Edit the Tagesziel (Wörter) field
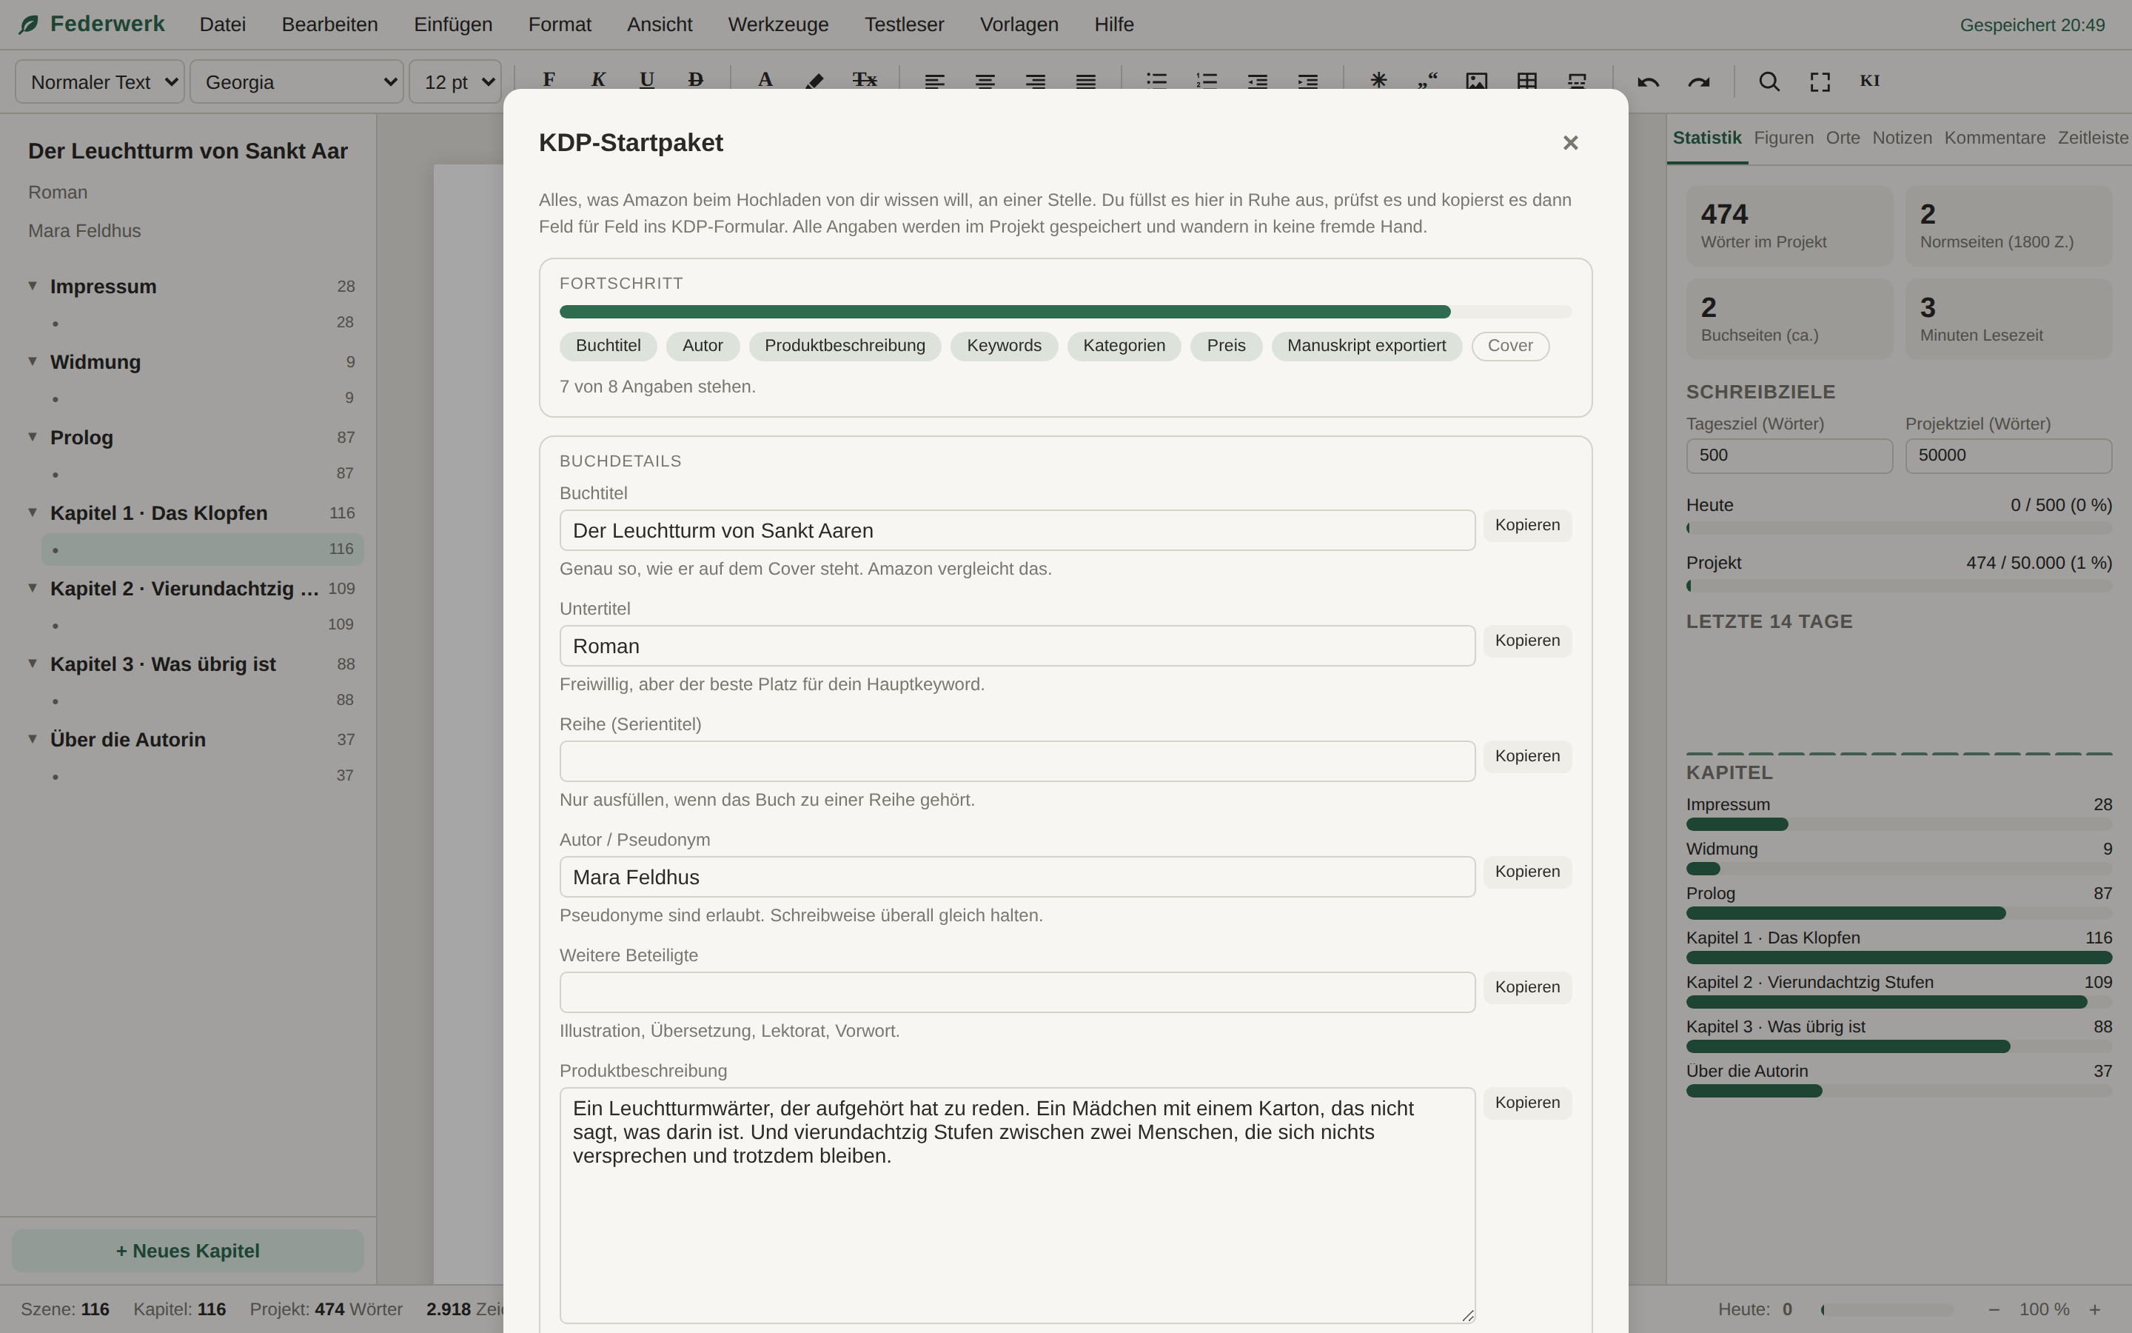 [x=1789, y=455]
